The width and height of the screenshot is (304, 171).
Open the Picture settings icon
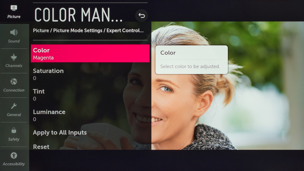point(14,8)
